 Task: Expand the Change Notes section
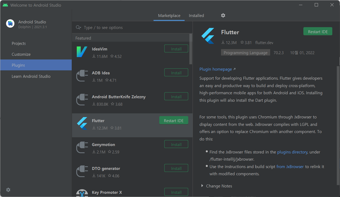pos(202,186)
